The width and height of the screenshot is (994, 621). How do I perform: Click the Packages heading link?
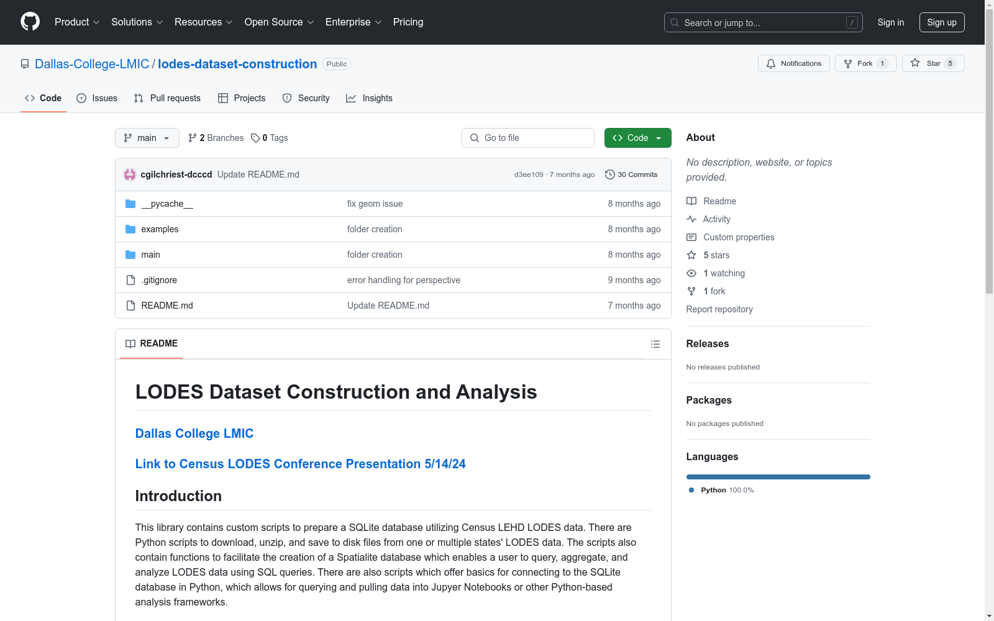coord(709,400)
